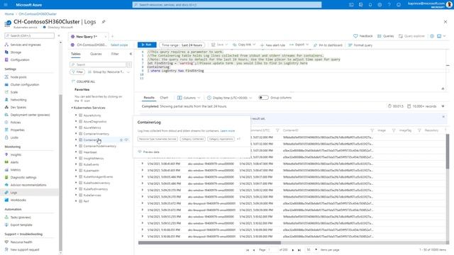The image size is (454, 255).
Task: Pin the Logs blade title
Action: pos(104,22)
